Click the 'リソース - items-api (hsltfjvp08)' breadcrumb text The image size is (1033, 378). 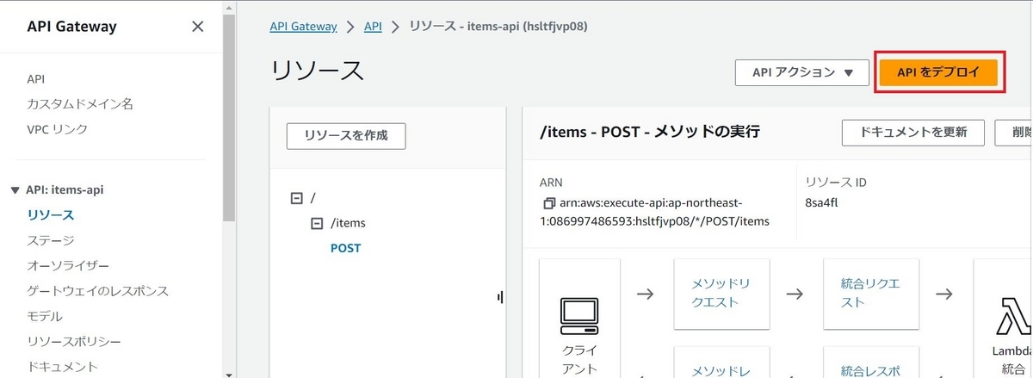point(498,26)
